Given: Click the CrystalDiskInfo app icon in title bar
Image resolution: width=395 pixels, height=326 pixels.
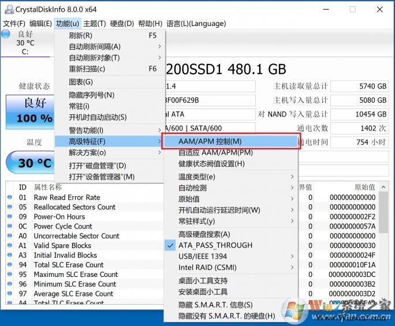Looking at the screenshot, I should coord(9,9).
